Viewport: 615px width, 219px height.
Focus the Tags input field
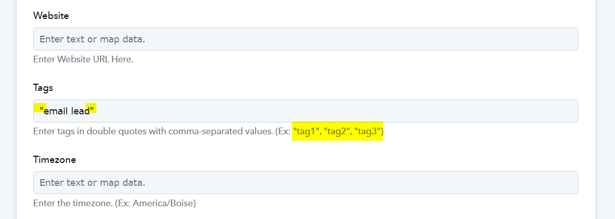tap(305, 111)
